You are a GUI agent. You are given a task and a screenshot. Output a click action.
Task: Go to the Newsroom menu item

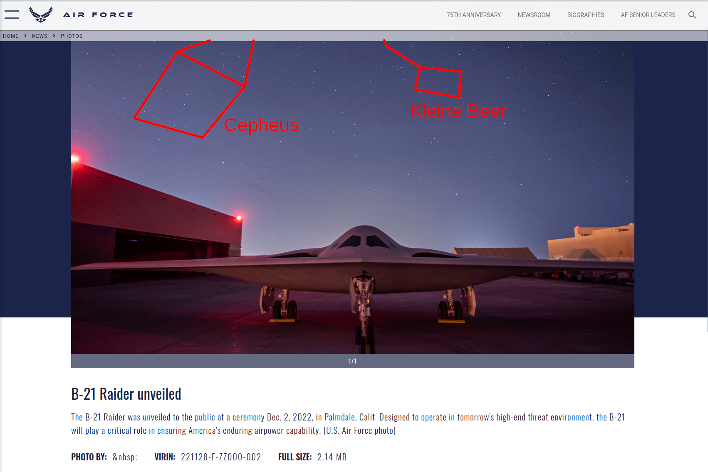(534, 15)
